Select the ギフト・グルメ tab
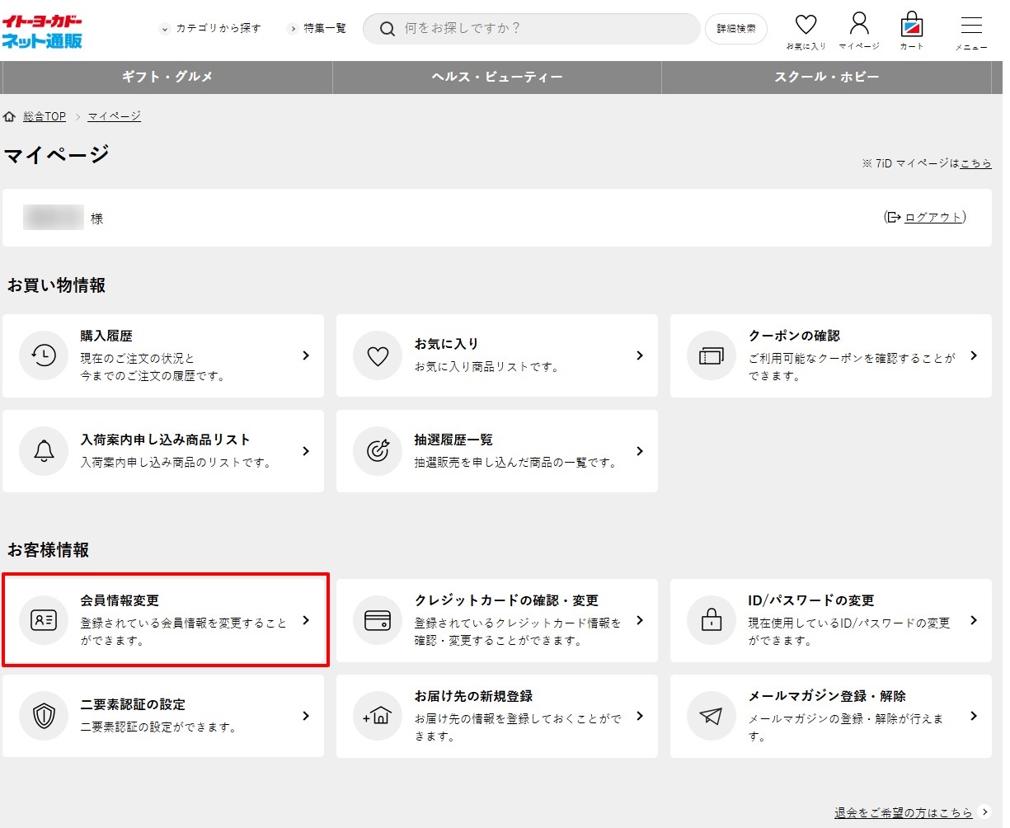1010x828 pixels. click(x=167, y=77)
